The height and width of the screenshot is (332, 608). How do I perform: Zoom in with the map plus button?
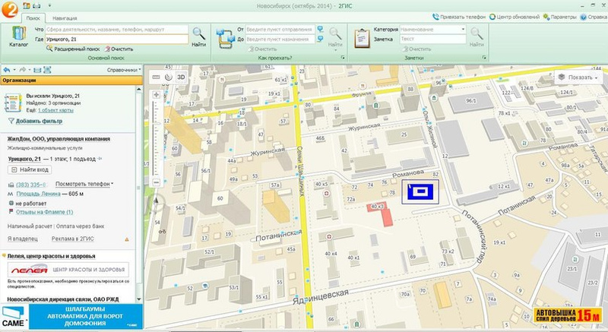[157, 95]
